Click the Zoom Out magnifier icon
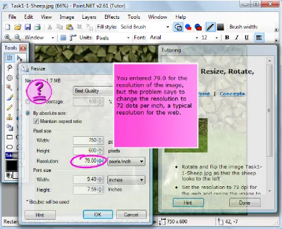This screenshot has height=229, width=282. (18, 38)
